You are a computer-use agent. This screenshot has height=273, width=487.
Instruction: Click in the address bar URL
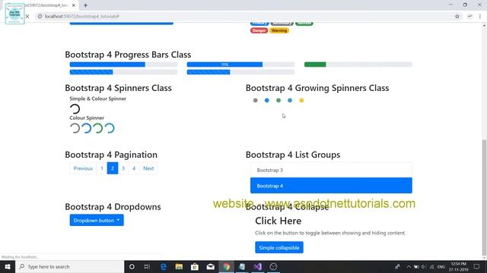tap(82, 17)
